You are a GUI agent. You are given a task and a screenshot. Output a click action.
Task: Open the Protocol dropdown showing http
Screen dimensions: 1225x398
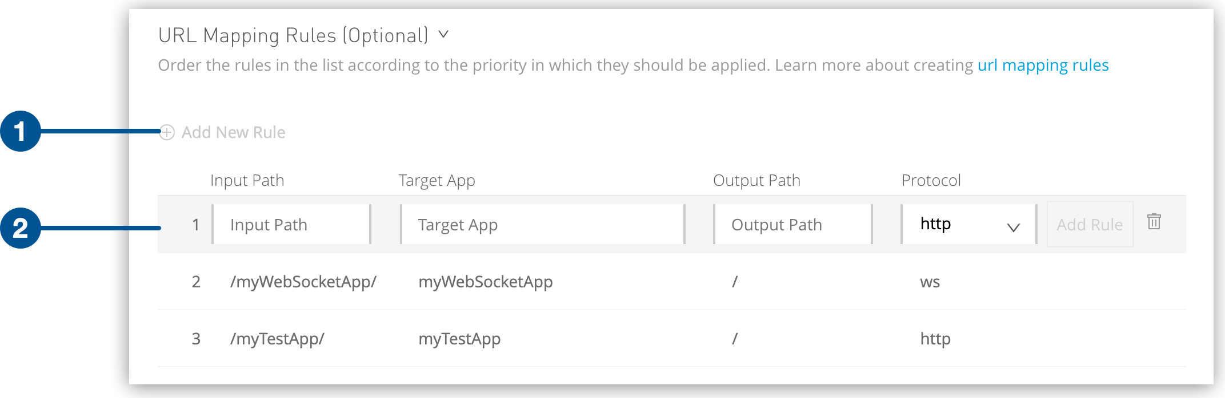coord(968,224)
